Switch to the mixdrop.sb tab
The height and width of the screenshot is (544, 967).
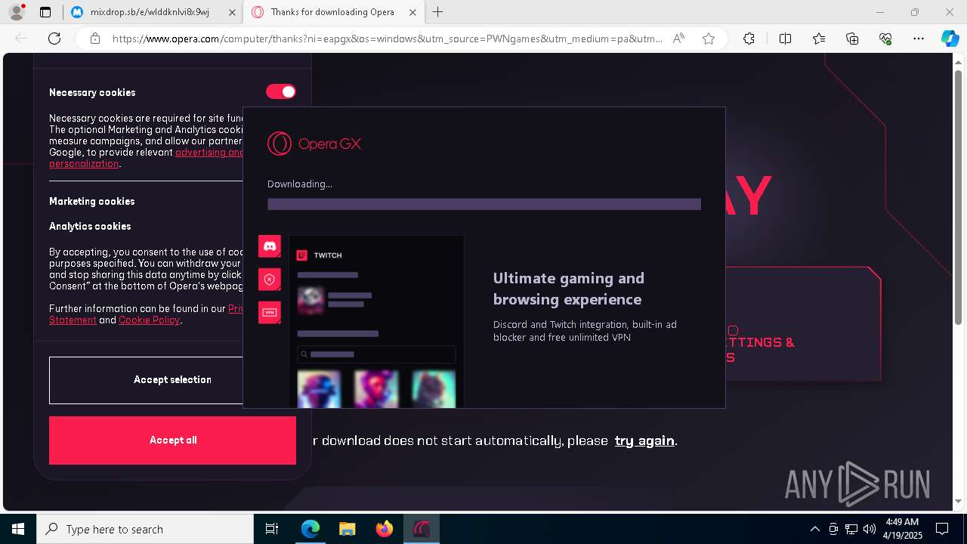149,12
